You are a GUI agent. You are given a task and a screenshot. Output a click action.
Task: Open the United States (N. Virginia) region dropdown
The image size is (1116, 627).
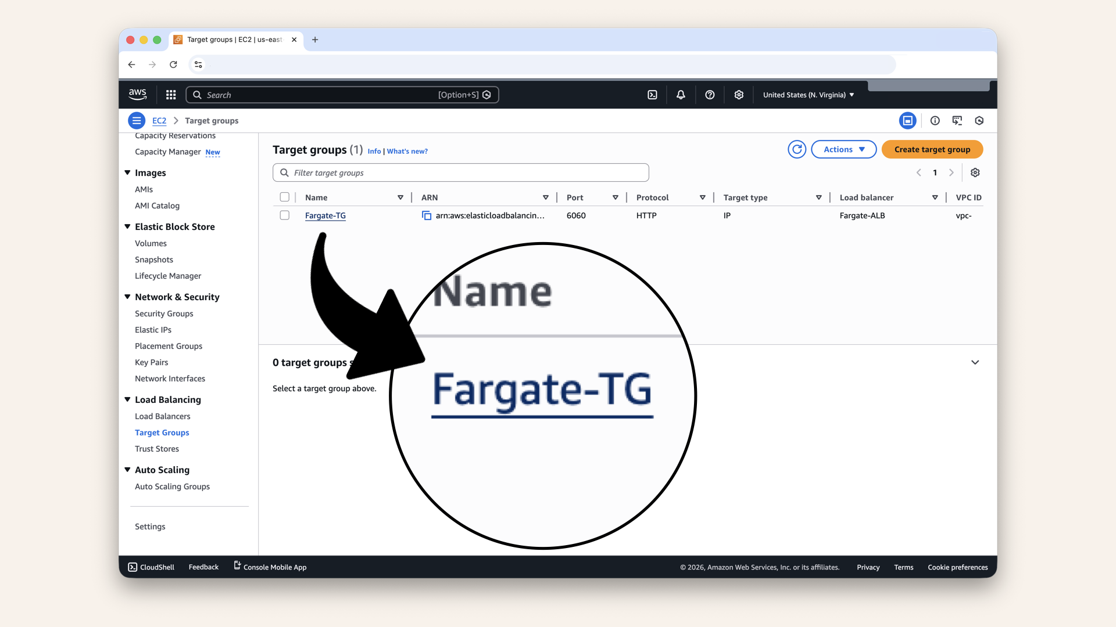click(x=808, y=95)
